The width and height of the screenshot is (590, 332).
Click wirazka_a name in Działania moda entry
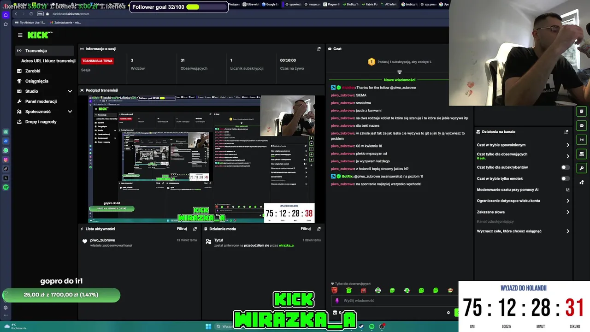click(x=286, y=245)
